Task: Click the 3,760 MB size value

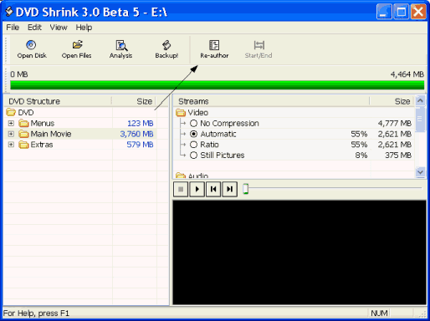Action: click(136, 134)
